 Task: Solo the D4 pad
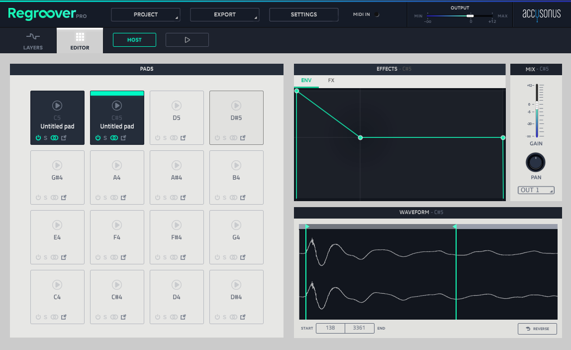(x=165, y=318)
